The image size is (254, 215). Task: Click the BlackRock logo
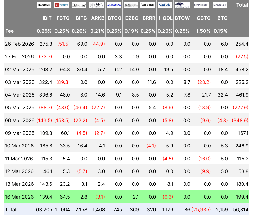click(x=44, y=5)
